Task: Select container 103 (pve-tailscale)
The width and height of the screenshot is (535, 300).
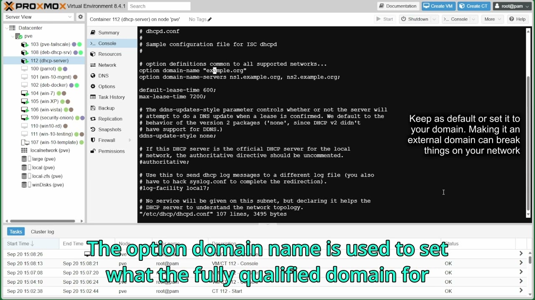Action: tap(50, 44)
